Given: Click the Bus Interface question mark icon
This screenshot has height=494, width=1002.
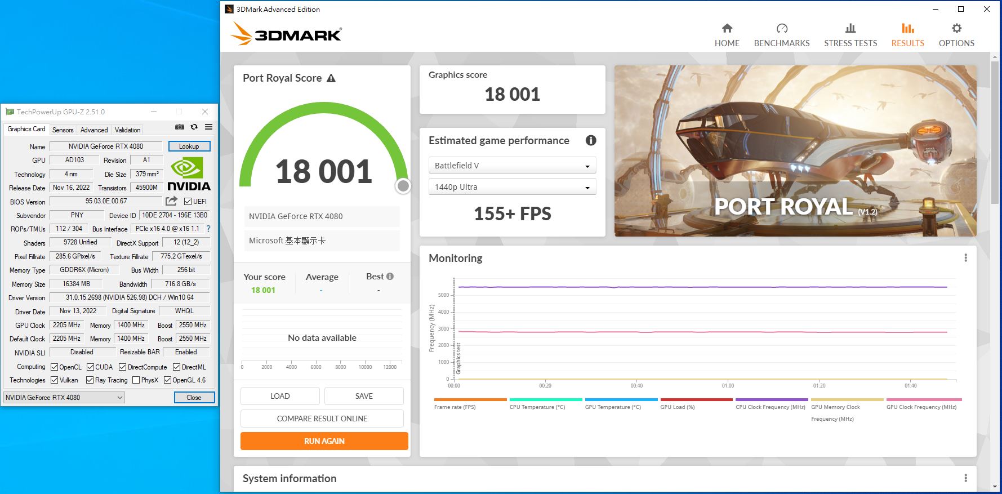Looking at the screenshot, I should [x=208, y=229].
